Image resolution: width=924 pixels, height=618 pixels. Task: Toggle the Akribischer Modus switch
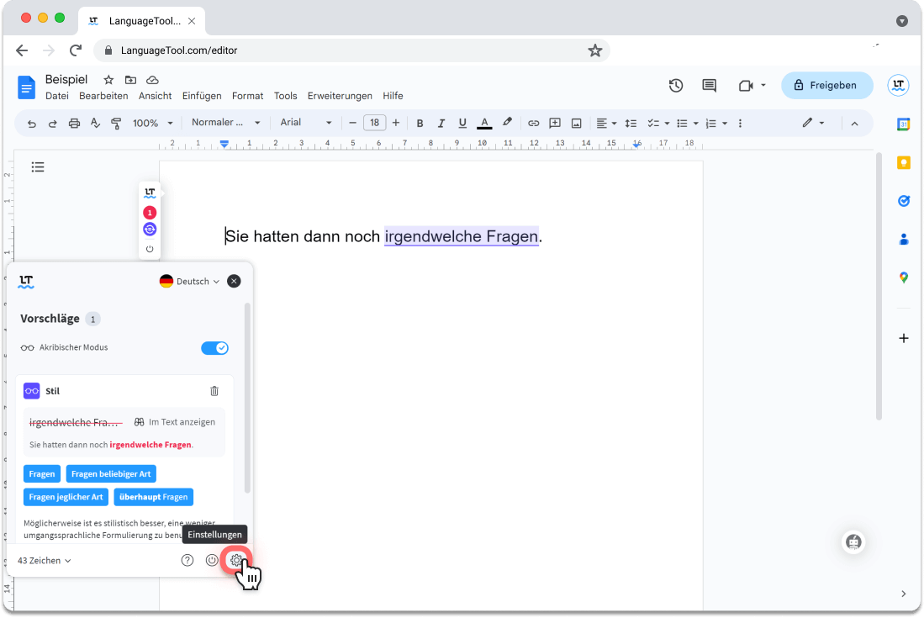[x=214, y=348]
